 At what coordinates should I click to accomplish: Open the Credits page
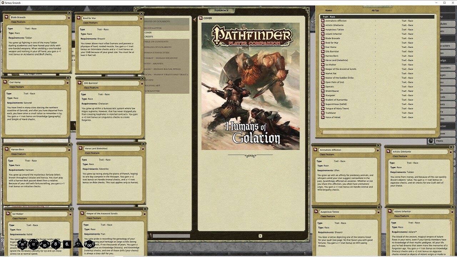149,36
